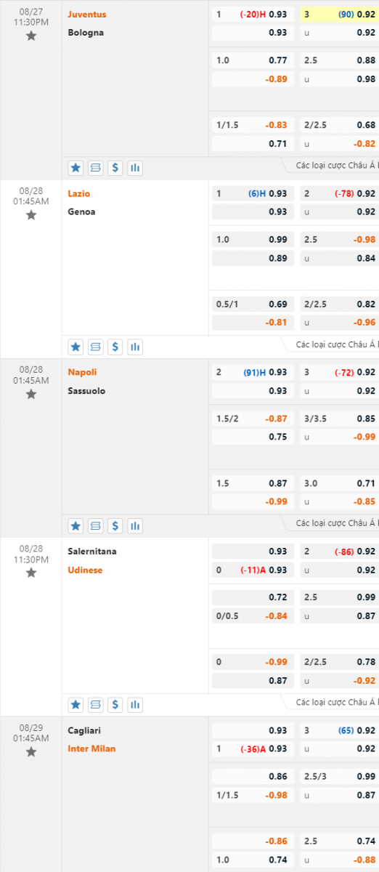
Task: Favorite the Juventus vs Bologna match star
Action: coord(30,36)
